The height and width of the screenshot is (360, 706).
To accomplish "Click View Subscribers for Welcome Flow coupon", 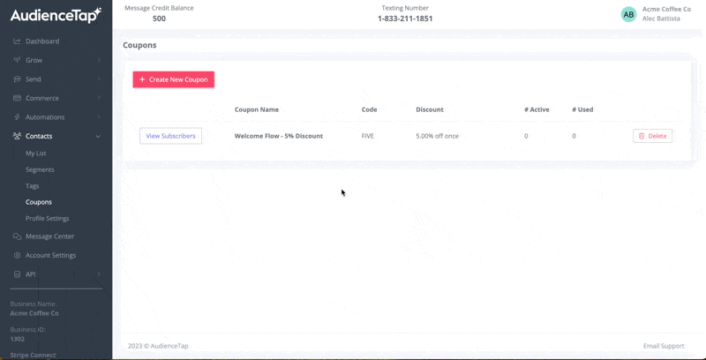I will point(170,136).
